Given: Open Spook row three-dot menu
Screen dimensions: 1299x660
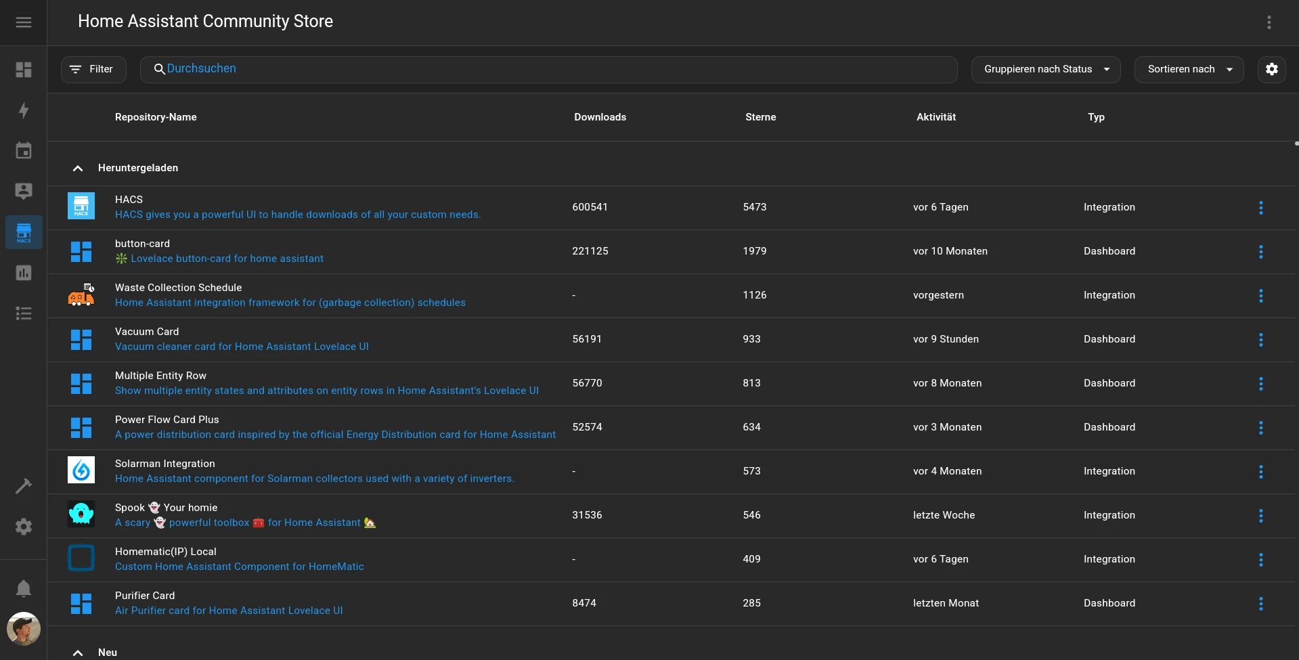Looking at the screenshot, I should (1260, 516).
